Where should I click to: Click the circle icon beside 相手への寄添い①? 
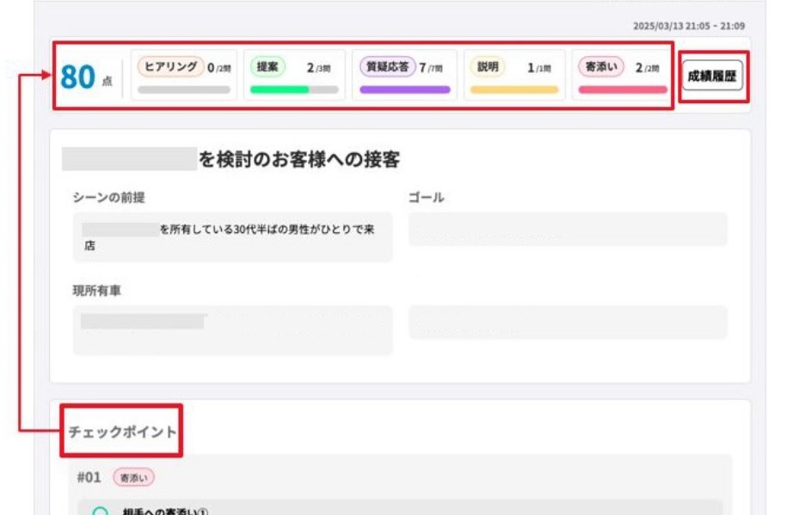[x=101, y=511]
